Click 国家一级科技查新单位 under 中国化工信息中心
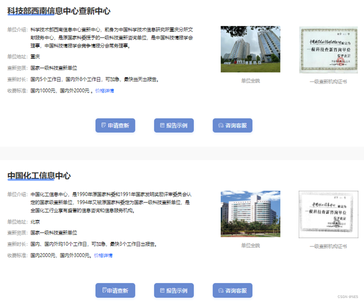 tap(54, 232)
